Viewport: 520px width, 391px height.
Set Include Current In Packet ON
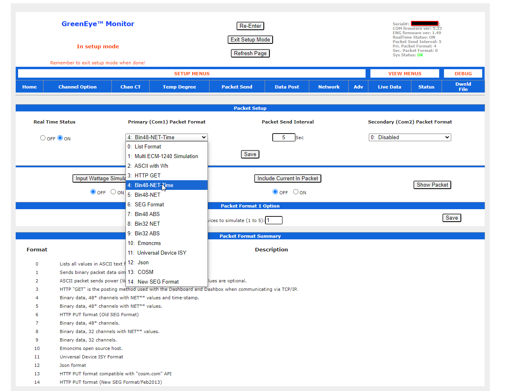click(296, 192)
